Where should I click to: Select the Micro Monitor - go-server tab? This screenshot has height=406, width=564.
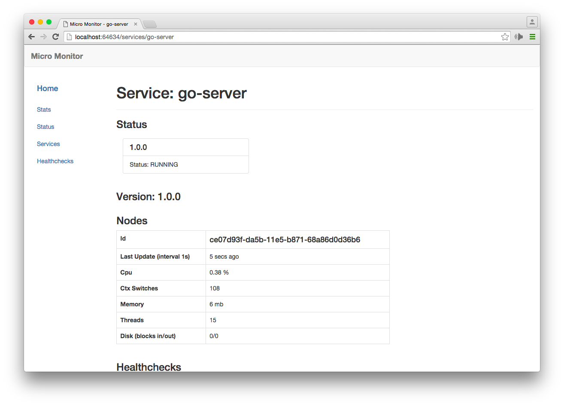(99, 24)
